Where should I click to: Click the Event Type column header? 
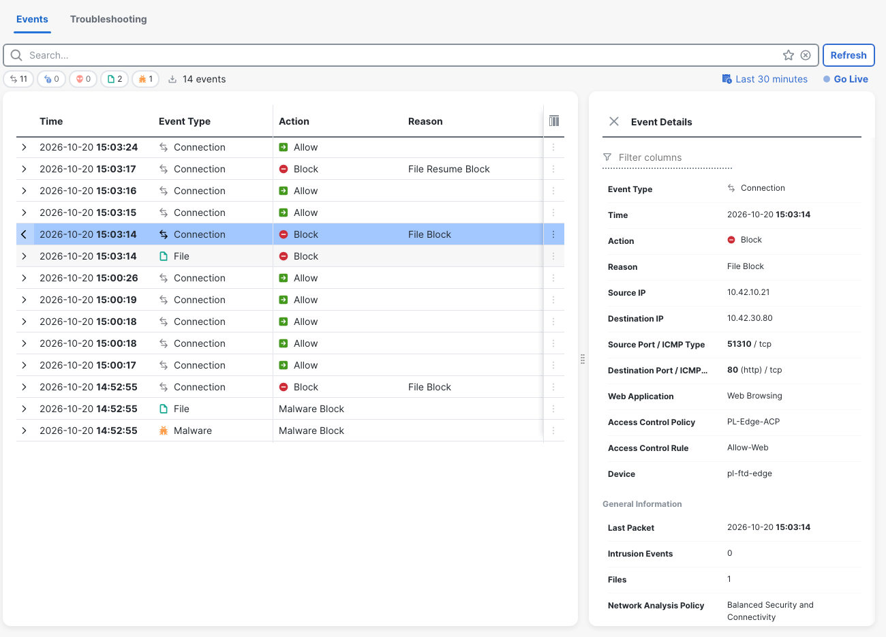pos(185,121)
